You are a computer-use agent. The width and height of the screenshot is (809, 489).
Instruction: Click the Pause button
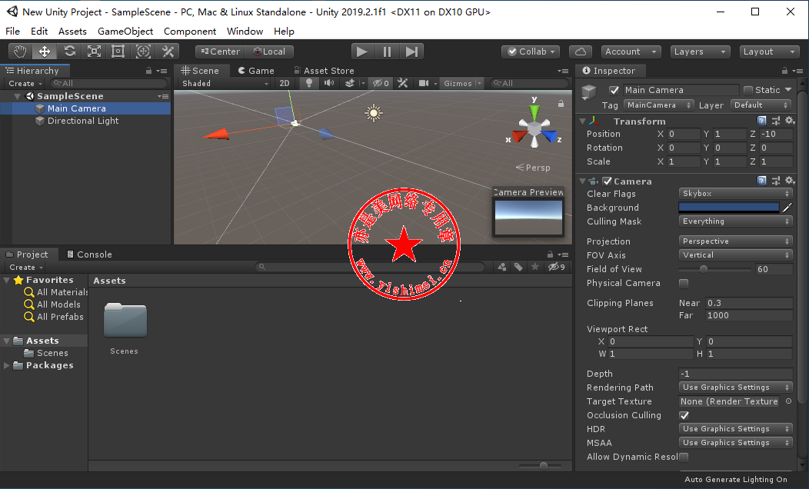pyautogui.click(x=387, y=52)
